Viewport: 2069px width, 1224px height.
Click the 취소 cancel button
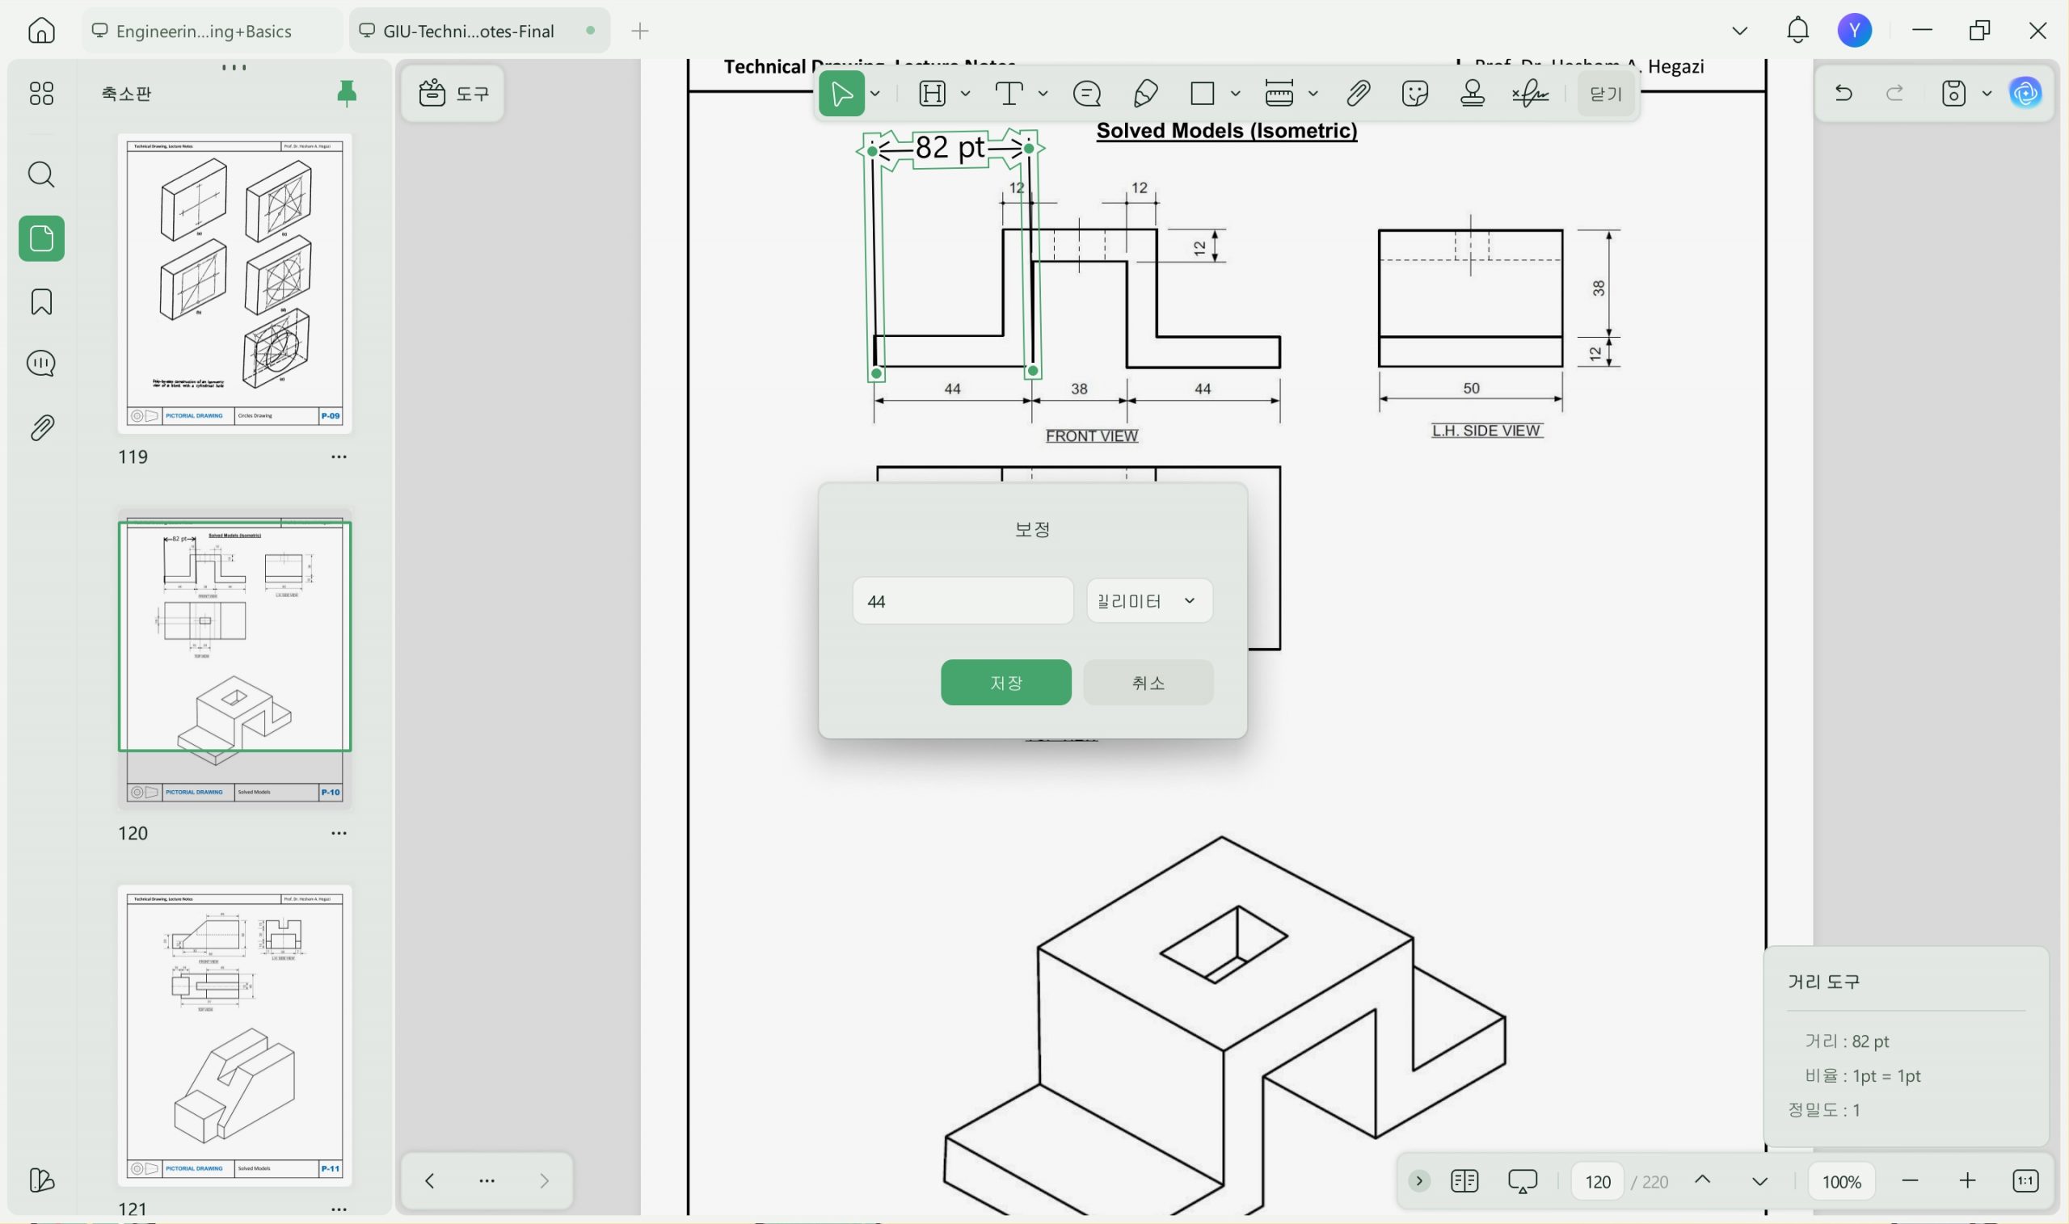1148,682
